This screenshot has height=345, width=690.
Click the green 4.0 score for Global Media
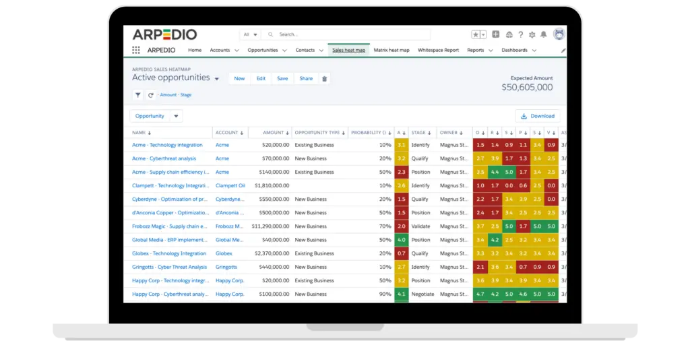coord(402,240)
